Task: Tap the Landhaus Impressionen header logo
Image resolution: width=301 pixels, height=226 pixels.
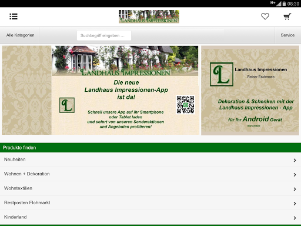Action: [149, 16]
